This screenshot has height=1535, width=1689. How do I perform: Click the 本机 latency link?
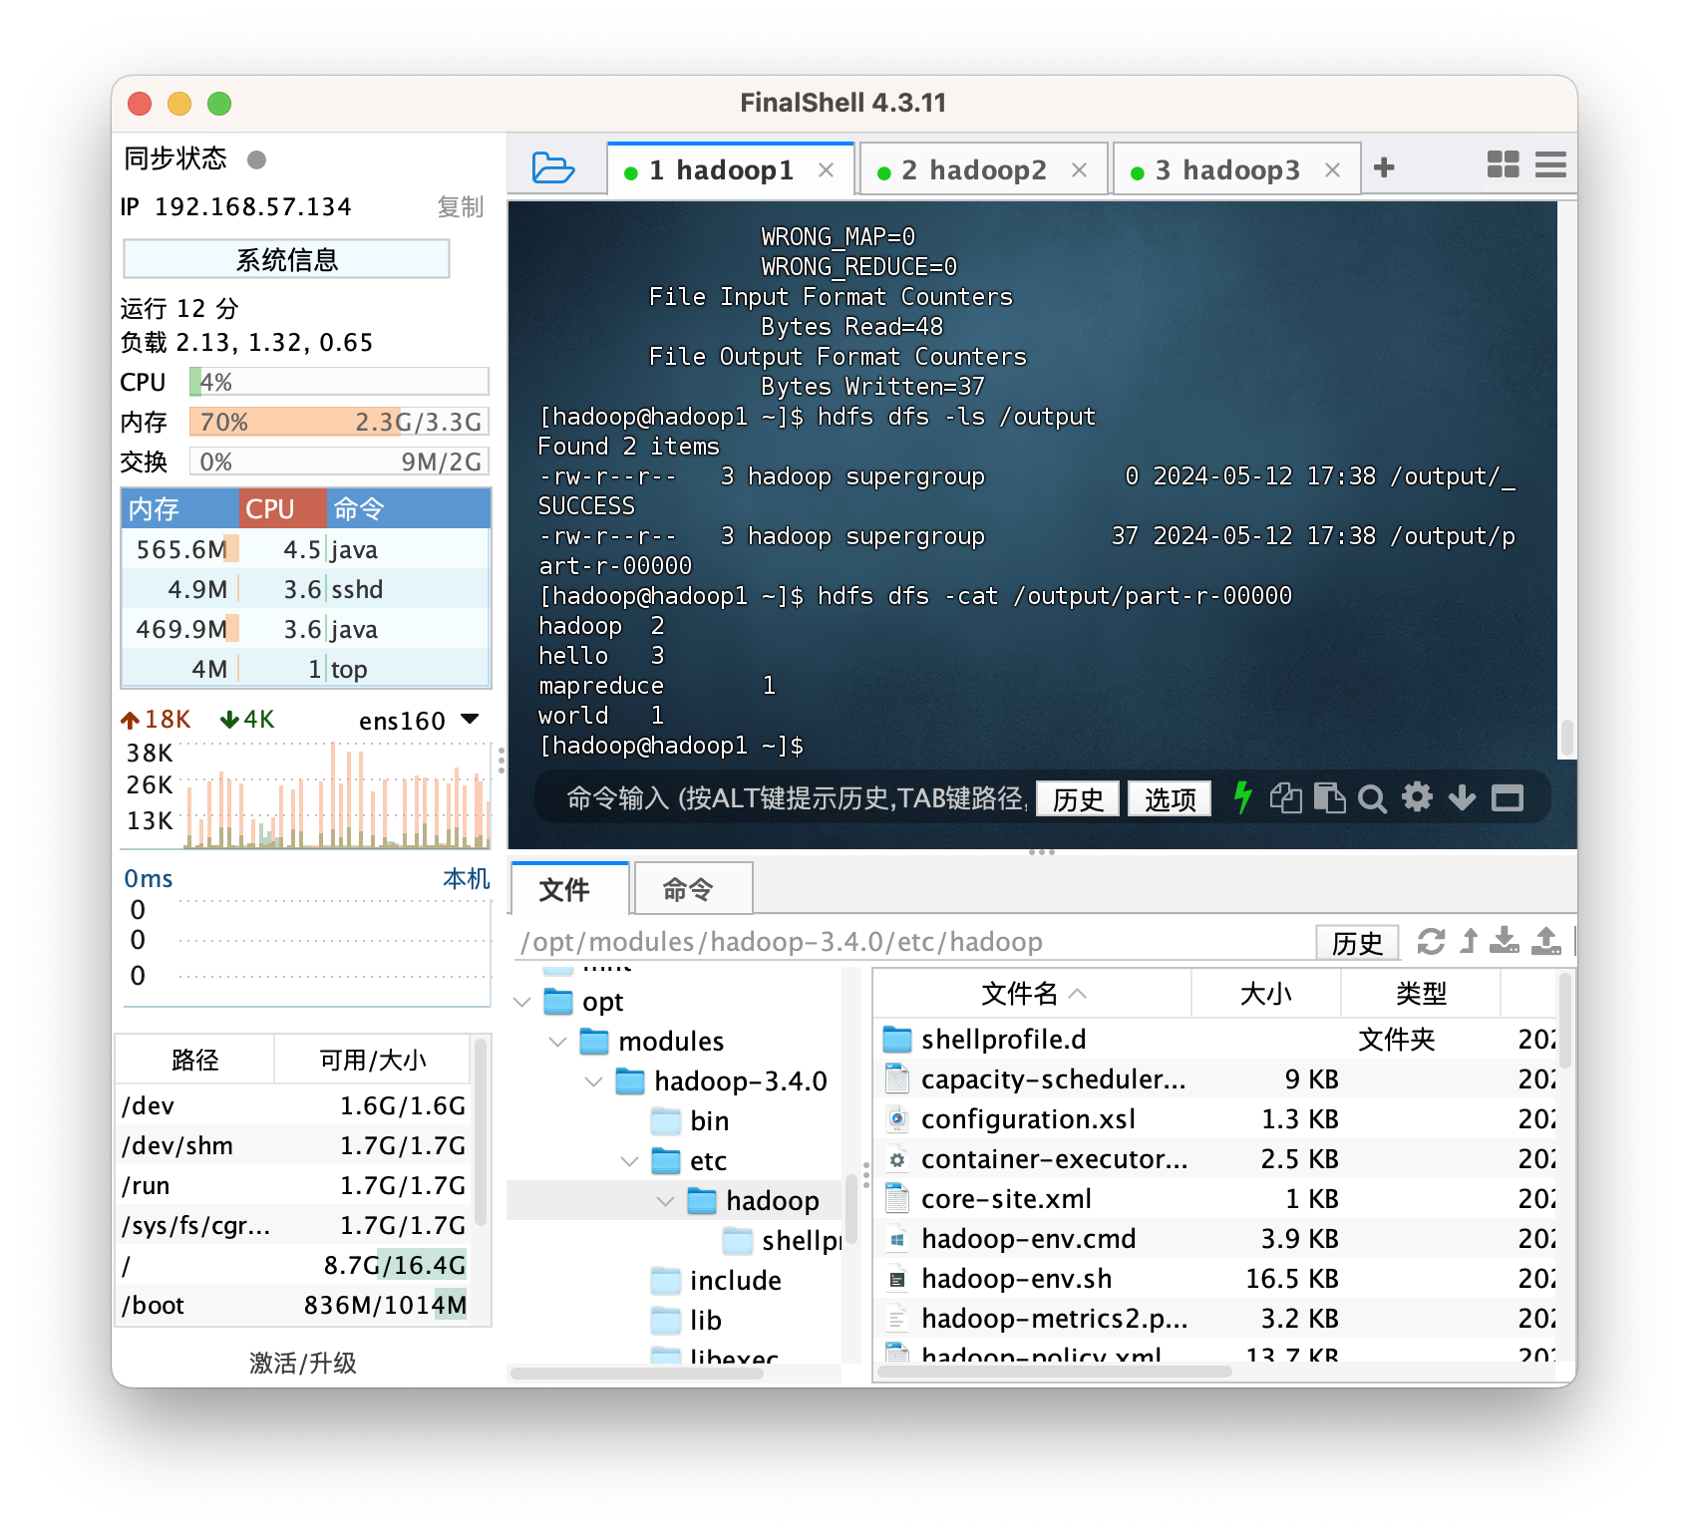point(467,878)
